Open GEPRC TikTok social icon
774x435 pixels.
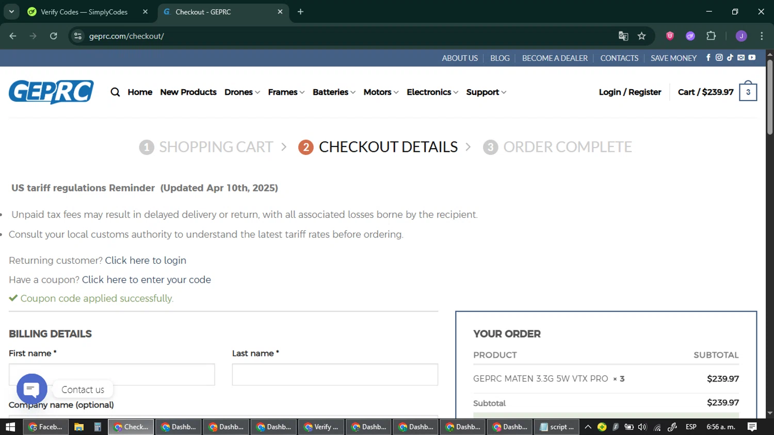tap(730, 58)
